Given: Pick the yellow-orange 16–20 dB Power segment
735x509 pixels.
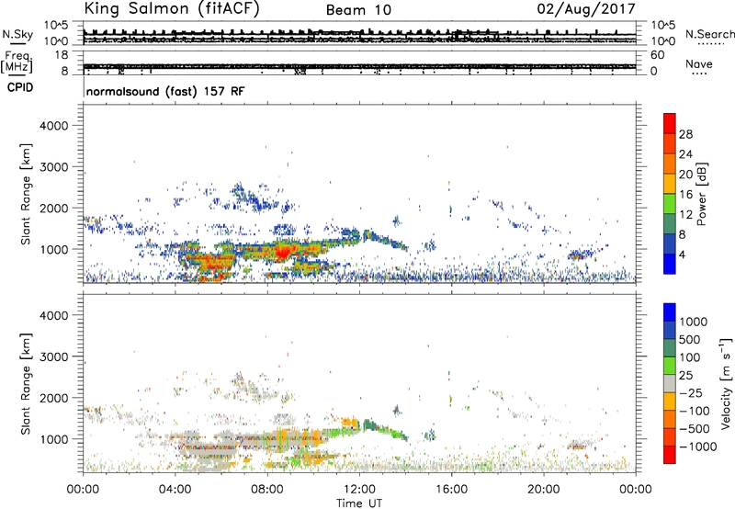Looking at the screenshot, I should coord(670,184).
